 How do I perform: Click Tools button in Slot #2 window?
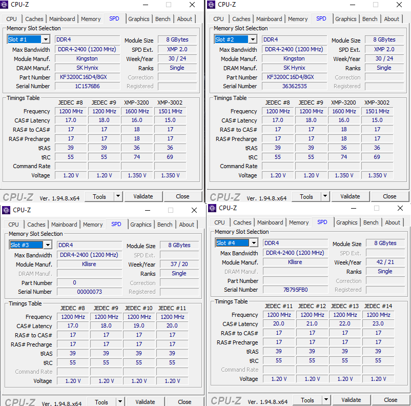[306, 196]
